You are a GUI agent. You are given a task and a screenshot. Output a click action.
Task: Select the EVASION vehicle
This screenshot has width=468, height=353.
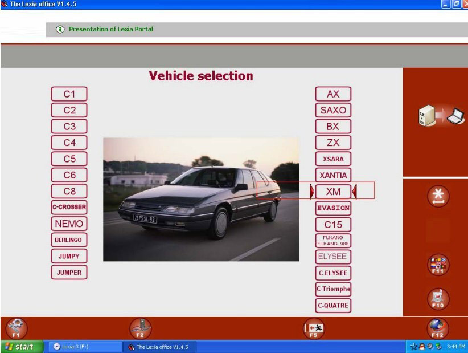pos(333,208)
